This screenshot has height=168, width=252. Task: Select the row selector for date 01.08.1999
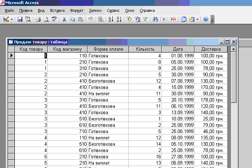coord(11,56)
